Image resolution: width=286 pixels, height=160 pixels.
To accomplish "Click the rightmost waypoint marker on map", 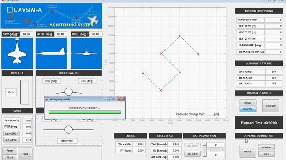I will tap(198, 54).
